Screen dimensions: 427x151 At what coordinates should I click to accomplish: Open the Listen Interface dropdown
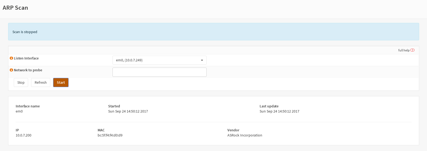pyautogui.click(x=160, y=60)
